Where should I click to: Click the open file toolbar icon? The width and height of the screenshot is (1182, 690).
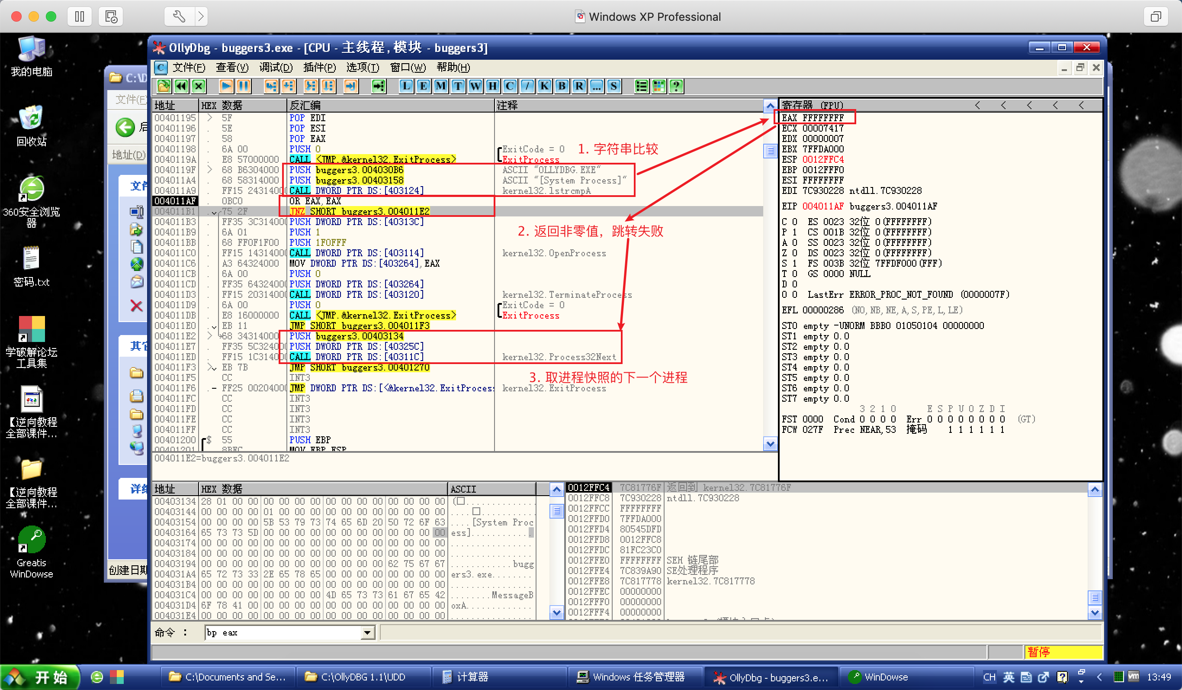click(164, 86)
